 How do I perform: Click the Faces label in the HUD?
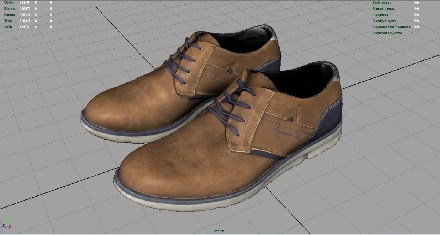[x=10, y=15]
